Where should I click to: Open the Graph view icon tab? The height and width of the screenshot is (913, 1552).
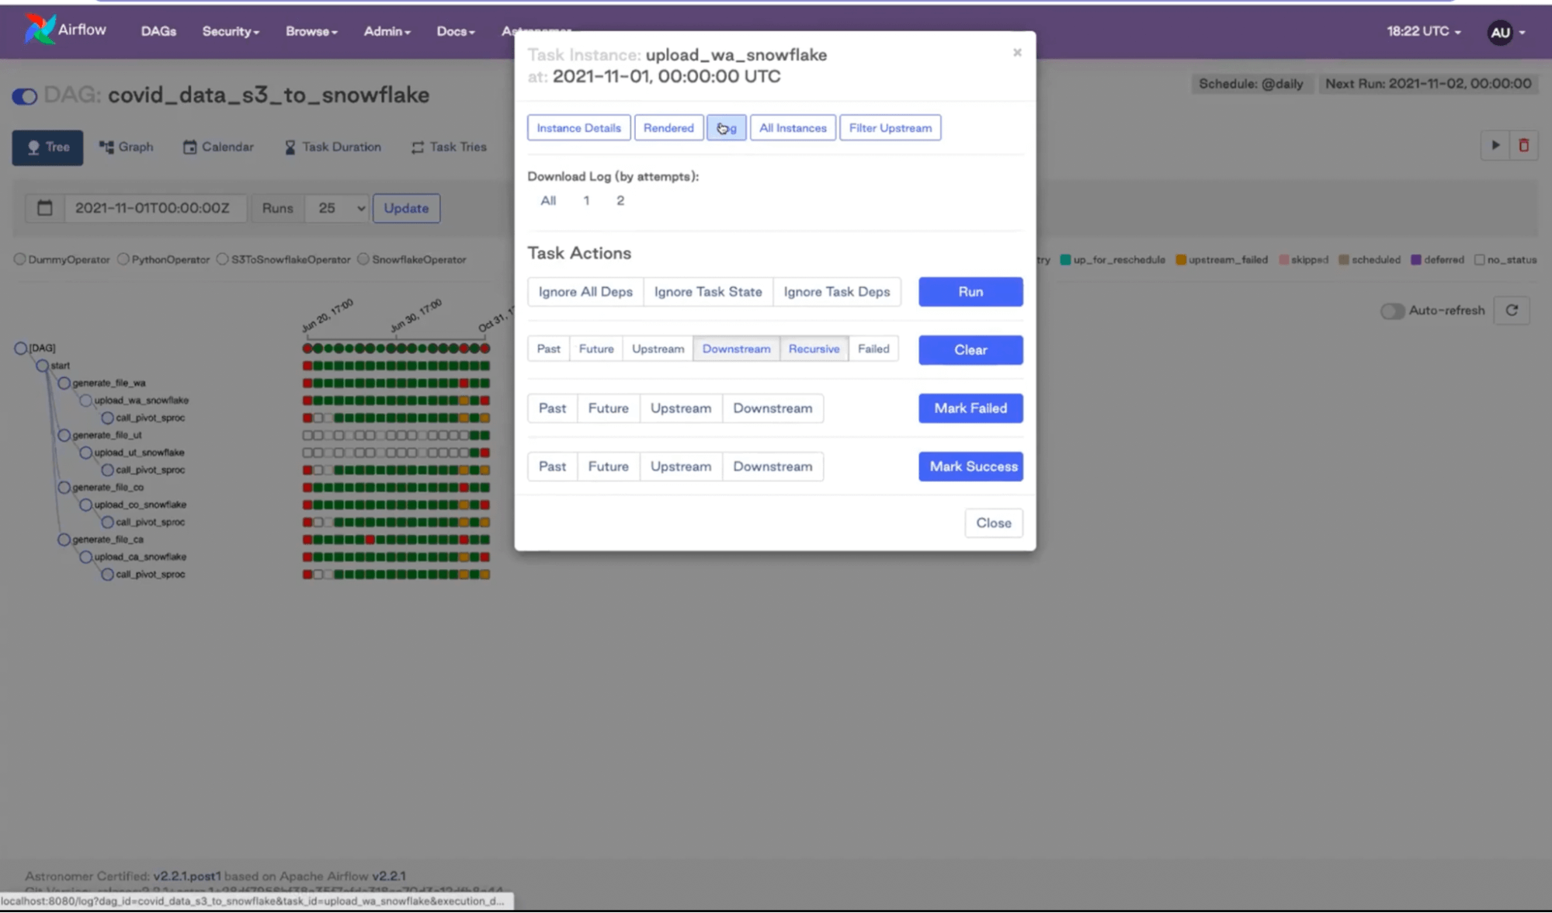pyautogui.click(x=126, y=147)
